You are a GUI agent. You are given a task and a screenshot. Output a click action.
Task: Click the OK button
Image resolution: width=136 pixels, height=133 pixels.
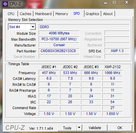(x=120, y=128)
